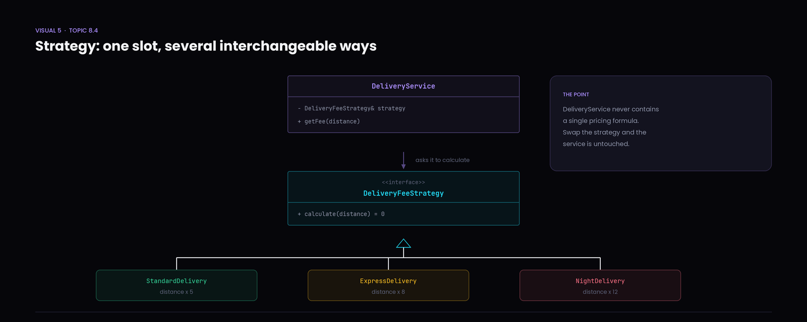
Task: Click the StandardDelivery class name
Action: [177, 281]
